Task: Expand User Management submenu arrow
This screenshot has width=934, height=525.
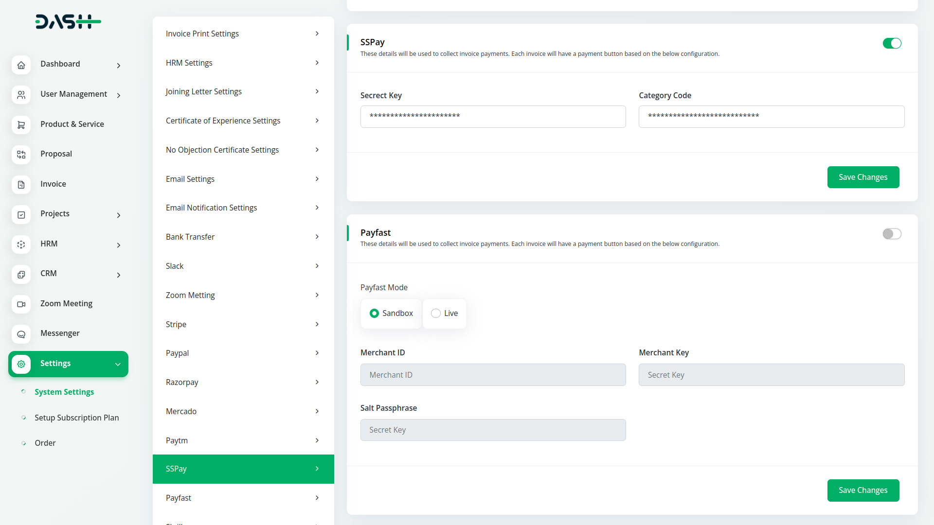Action: [119, 95]
